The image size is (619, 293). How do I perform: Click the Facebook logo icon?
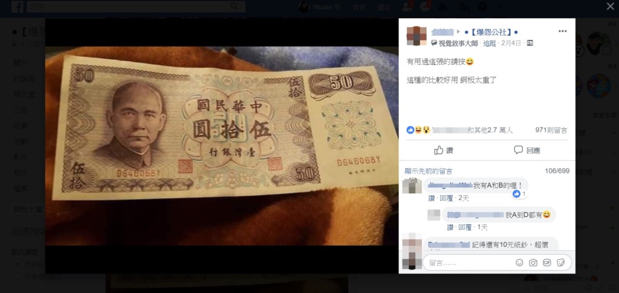point(18,7)
